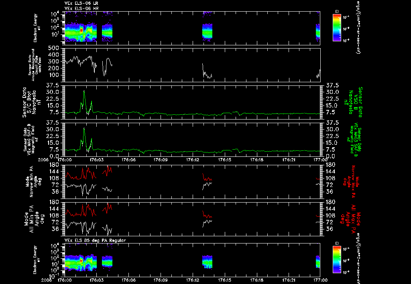Screen dimensions: 411x284
Task: Click the "400" tick on the count rate axis
Action: (x=54, y=55)
